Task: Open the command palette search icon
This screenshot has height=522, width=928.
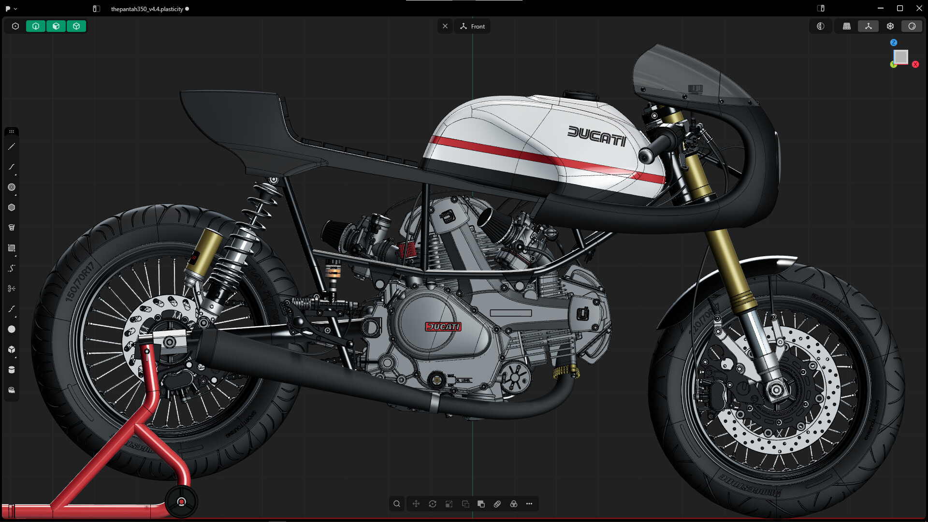Action: [x=397, y=504]
